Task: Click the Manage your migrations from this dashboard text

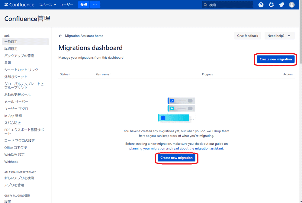Action: point(91,58)
